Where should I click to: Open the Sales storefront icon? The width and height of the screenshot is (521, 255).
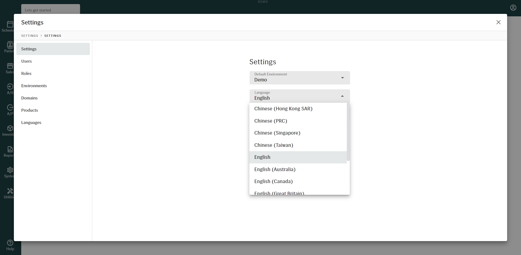coord(10,66)
